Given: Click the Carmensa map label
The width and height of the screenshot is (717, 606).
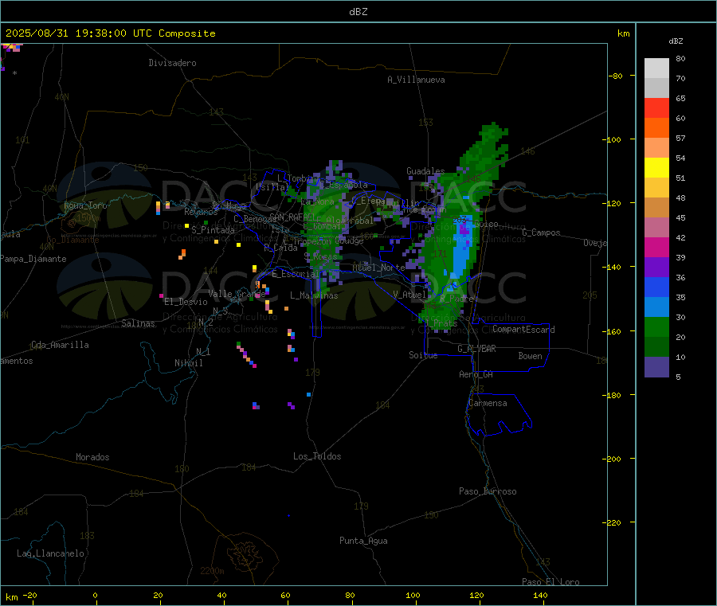Looking at the screenshot, I should pos(488,403).
